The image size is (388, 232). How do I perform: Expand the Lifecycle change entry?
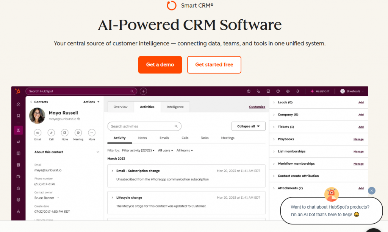(112, 198)
